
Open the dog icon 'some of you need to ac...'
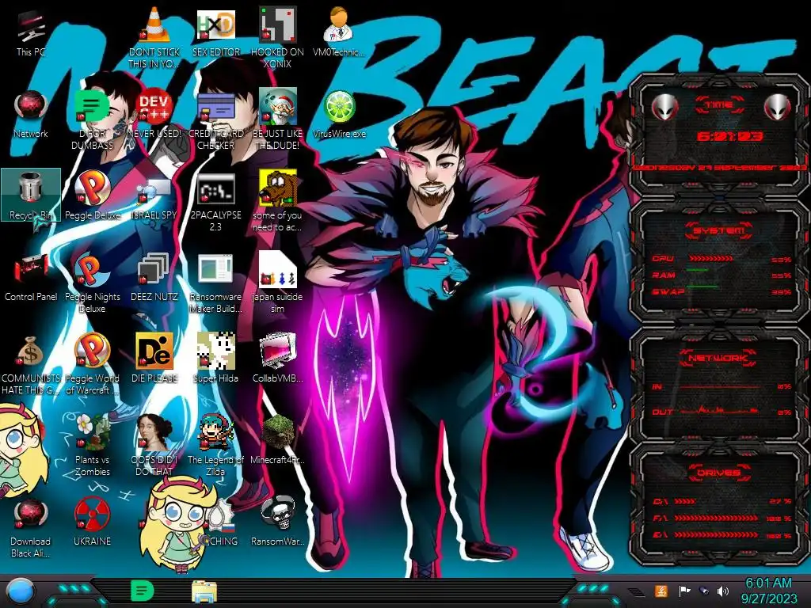click(x=278, y=188)
